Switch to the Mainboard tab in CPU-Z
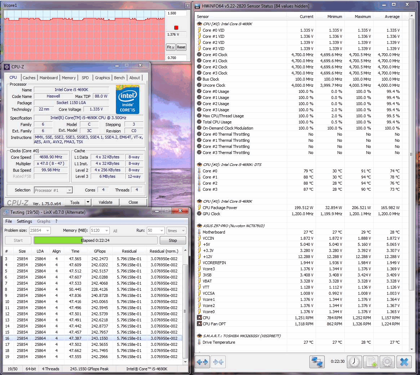This screenshot has height=375, width=420. pos(49,78)
